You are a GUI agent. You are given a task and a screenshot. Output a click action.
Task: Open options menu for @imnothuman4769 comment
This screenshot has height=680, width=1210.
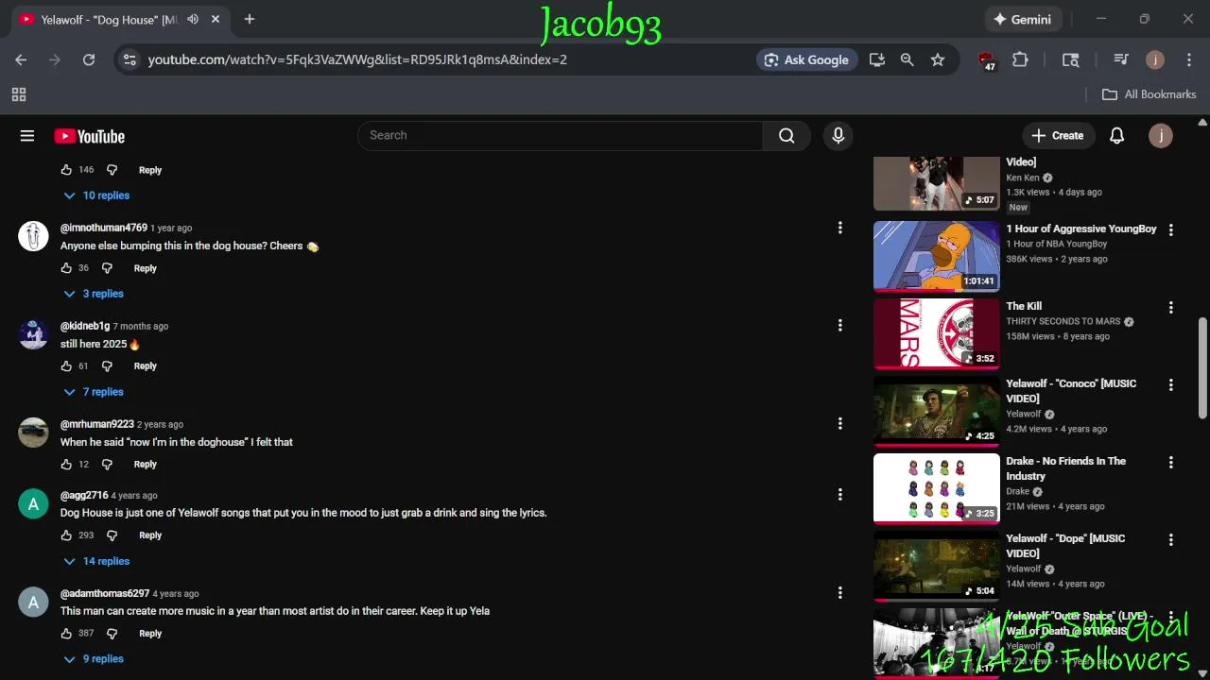[x=839, y=228]
